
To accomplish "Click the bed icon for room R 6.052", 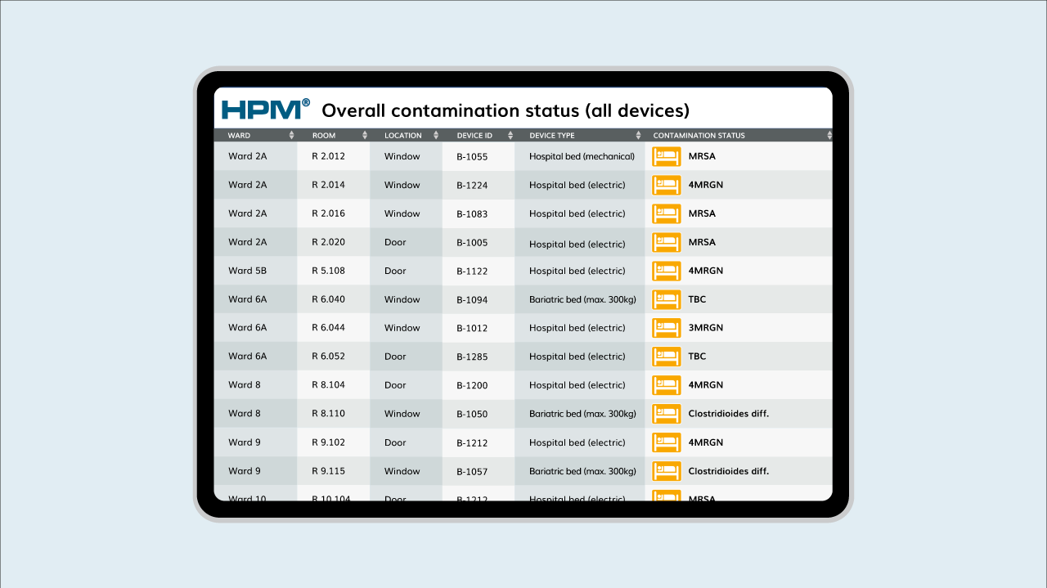I will (666, 357).
